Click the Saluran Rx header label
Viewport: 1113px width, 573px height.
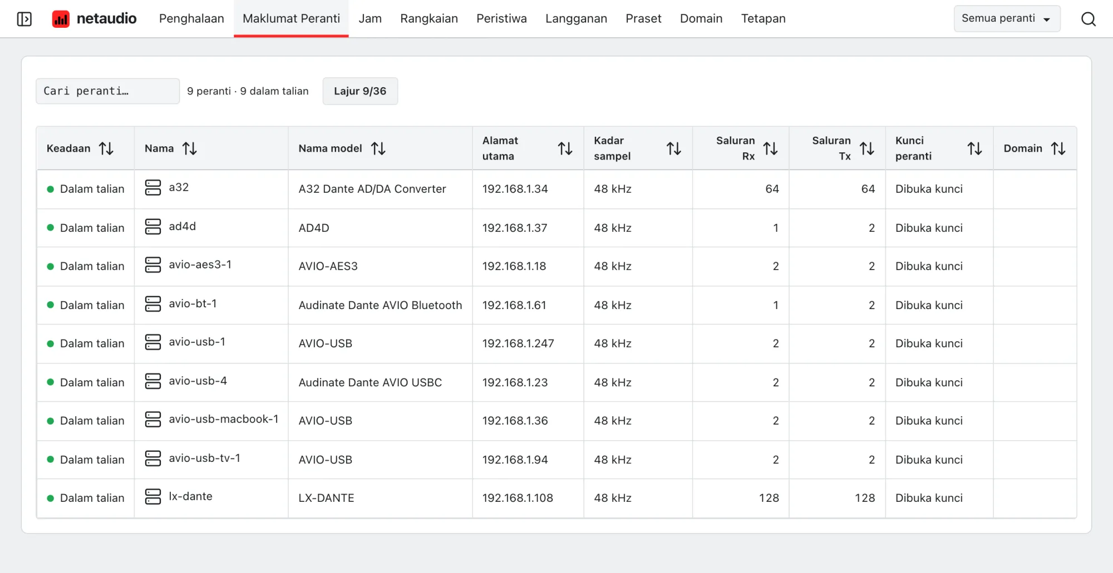point(735,148)
